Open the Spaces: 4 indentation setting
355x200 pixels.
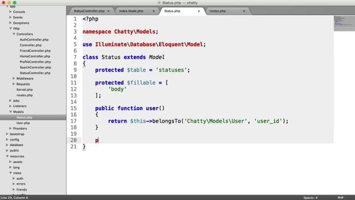311,198
